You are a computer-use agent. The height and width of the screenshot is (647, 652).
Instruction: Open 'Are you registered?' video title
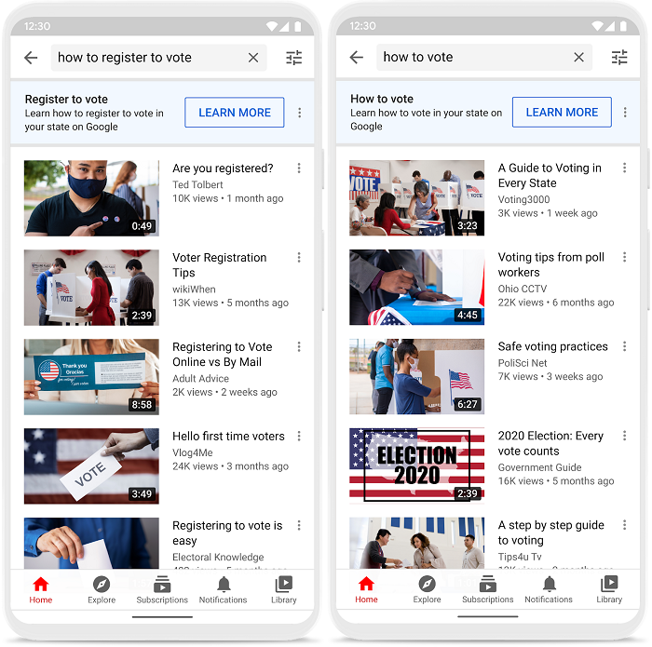(223, 168)
